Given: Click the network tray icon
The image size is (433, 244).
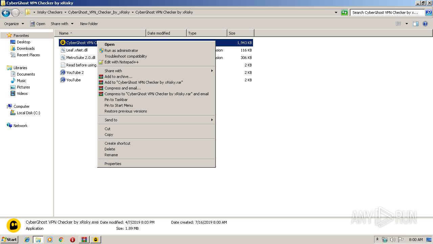Looking at the screenshot, I should pos(385,240).
